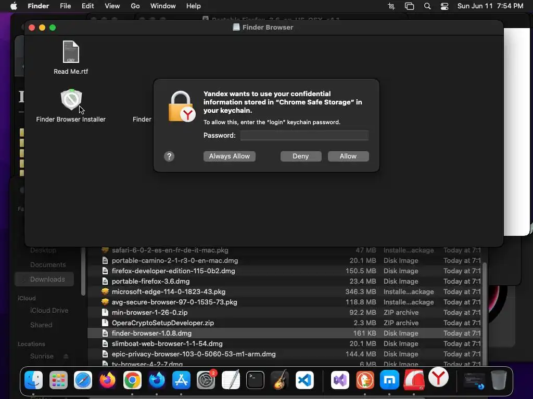533x399 pixels.
Task: Focus the keychain Password field
Action: click(304, 136)
